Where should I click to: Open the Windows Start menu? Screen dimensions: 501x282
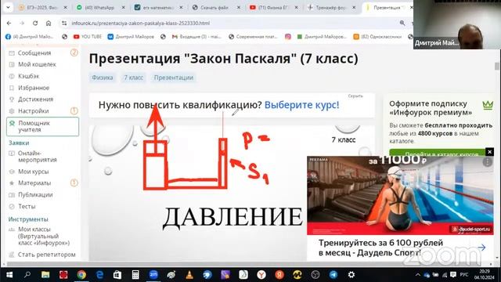(x=9, y=275)
